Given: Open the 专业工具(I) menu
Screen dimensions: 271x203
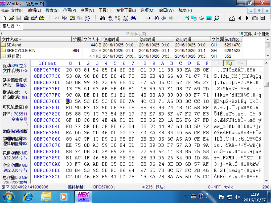Looking at the screenshot, I should coord(126,10).
